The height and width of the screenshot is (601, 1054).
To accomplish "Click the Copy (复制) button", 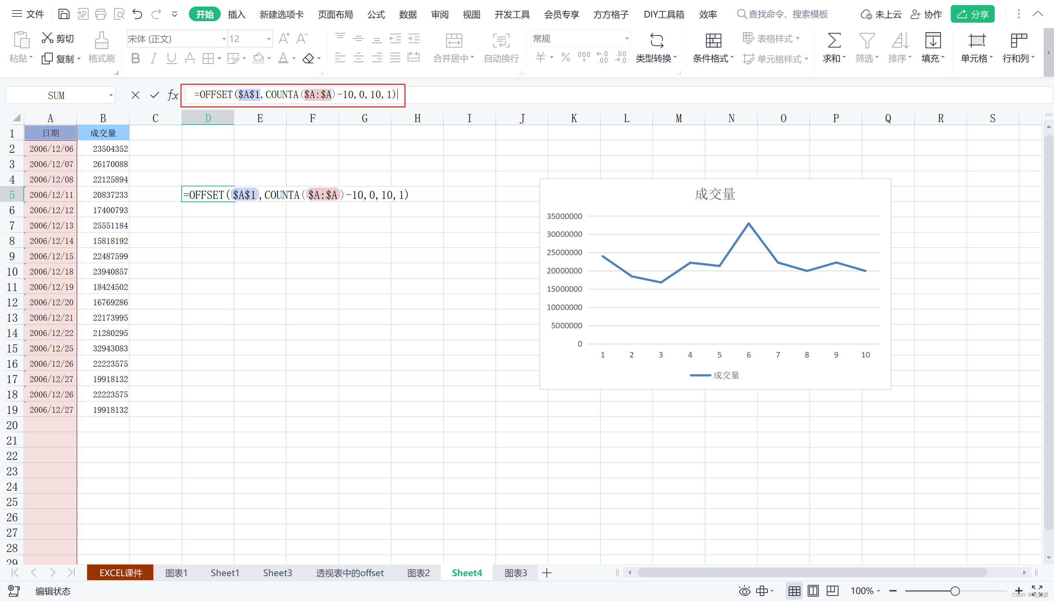I will tap(60, 58).
